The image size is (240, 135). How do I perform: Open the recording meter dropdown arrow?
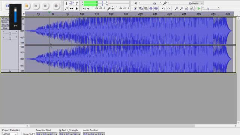(x=112, y=9)
